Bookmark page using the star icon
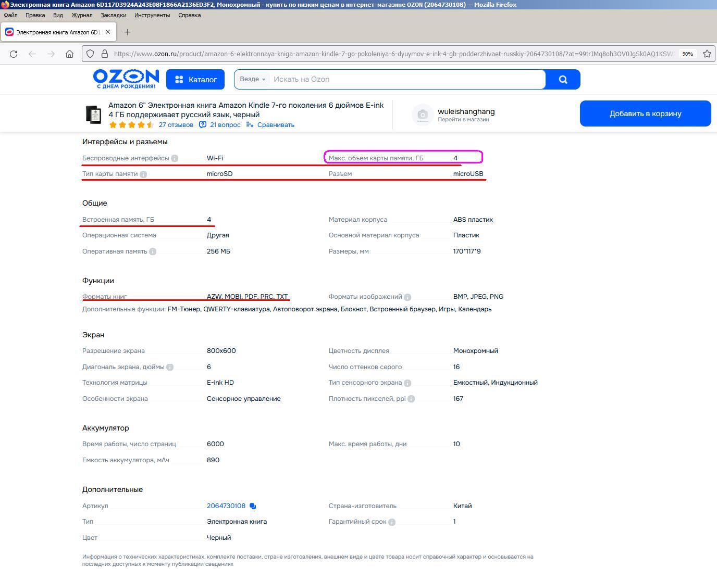 click(x=707, y=54)
